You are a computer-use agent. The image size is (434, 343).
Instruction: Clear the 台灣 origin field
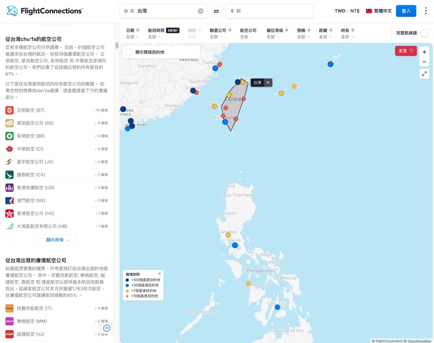(x=201, y=11)
